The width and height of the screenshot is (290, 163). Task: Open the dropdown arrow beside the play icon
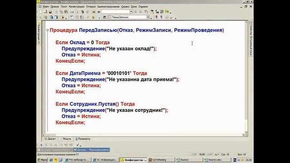[x=66, y=18]
